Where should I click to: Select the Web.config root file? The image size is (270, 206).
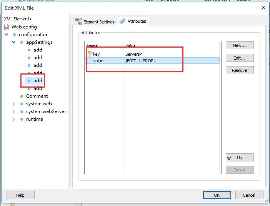pyautogui.click(x=24, y=27)
